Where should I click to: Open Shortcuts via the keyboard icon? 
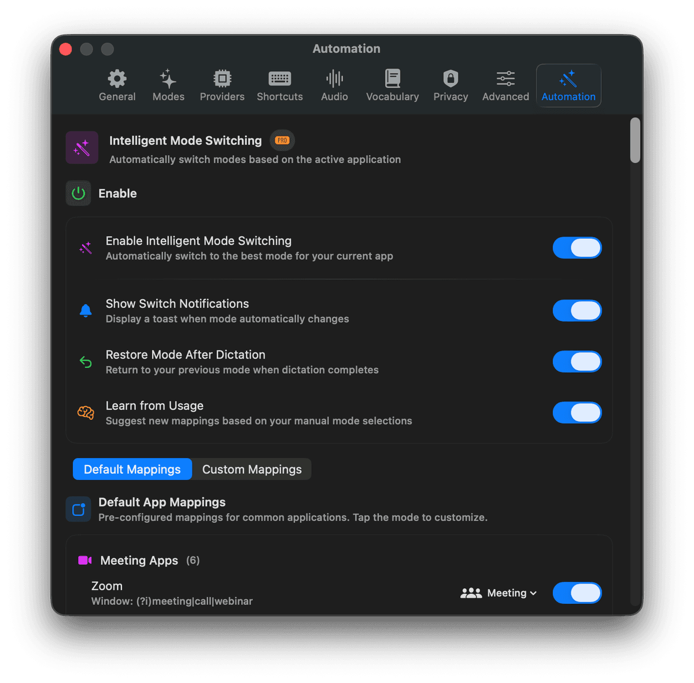(x=279, y=79)
